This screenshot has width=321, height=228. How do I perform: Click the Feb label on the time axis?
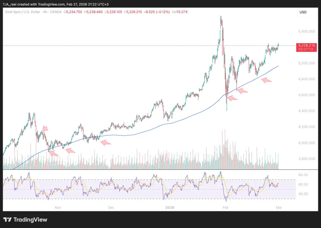point(226,207)
